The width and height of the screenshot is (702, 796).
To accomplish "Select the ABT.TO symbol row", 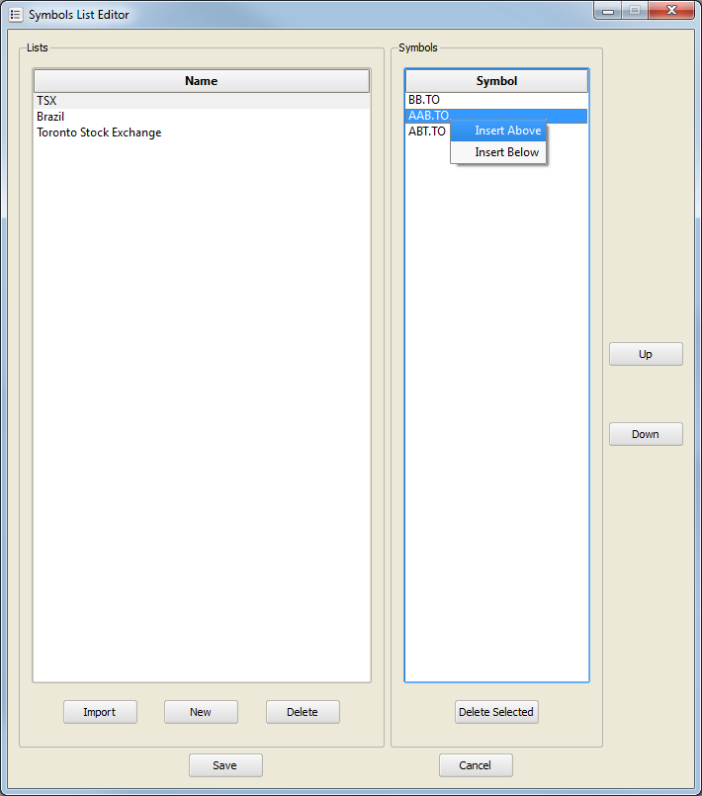I will 426,132.
